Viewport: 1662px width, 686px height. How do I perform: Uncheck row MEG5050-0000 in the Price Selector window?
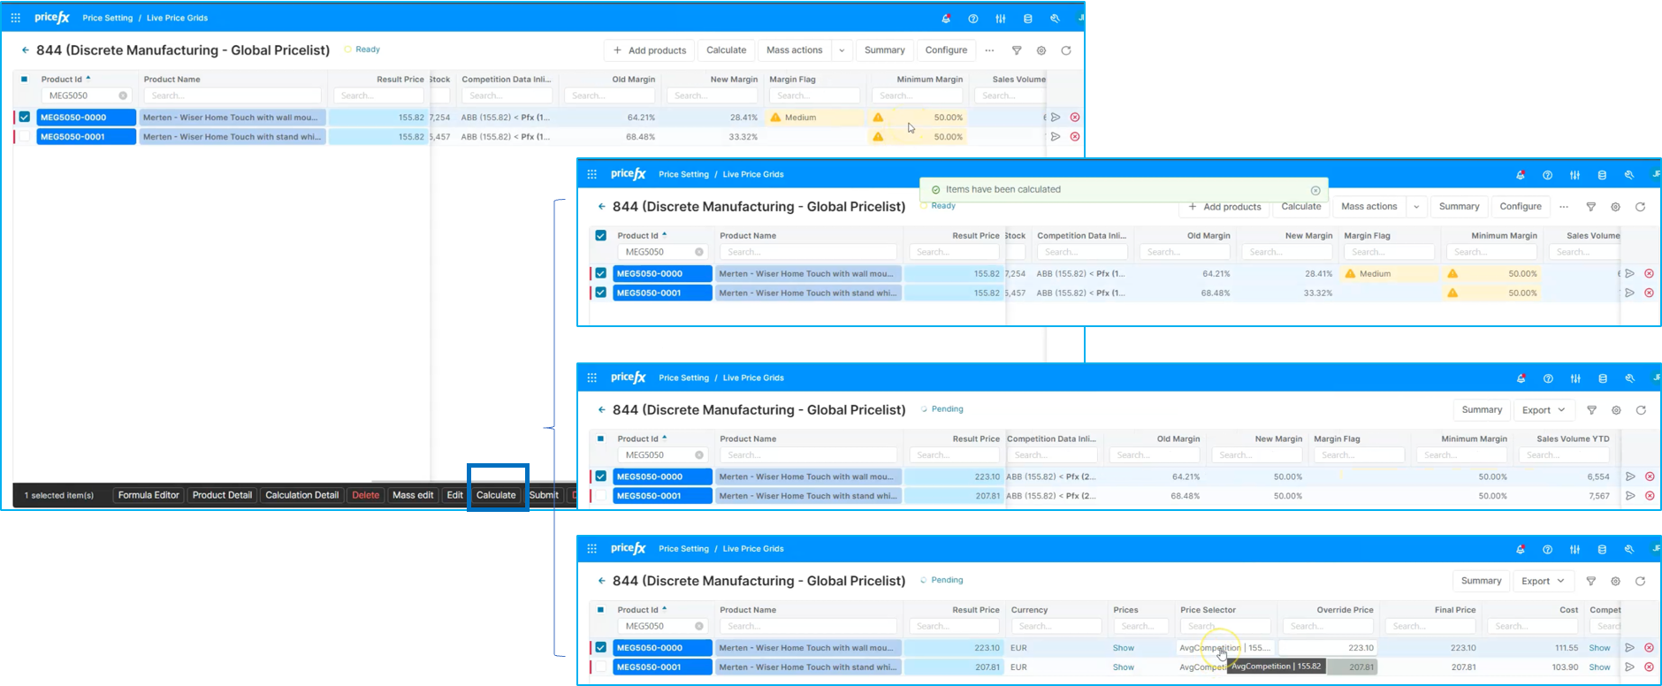click(x=601, y=648)
